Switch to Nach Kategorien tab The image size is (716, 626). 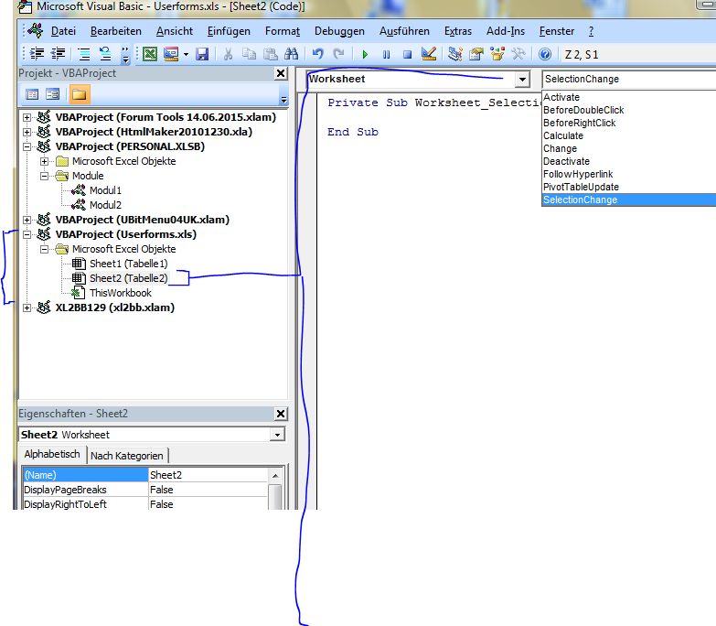pos(126,456)
